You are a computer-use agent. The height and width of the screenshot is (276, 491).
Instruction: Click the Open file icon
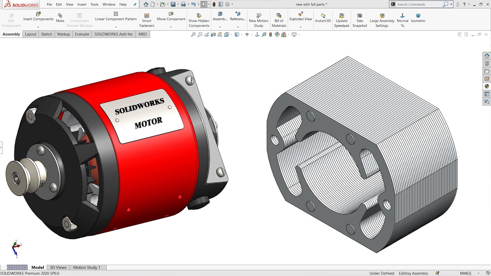point(163,4)
